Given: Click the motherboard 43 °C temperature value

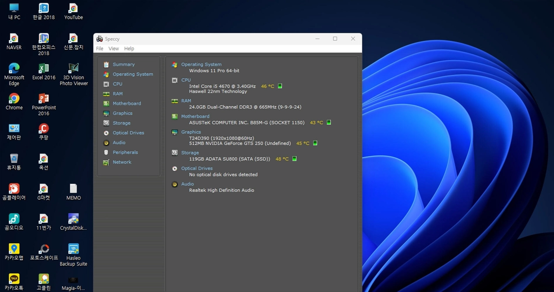Looking at the screenshot, I should [317, 123].
